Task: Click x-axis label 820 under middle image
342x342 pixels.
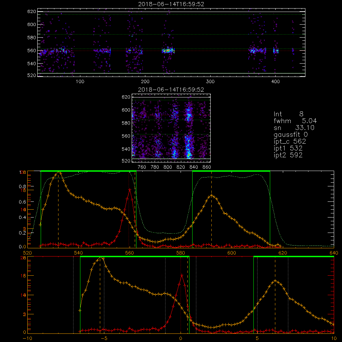Action: tap(181, 167)
